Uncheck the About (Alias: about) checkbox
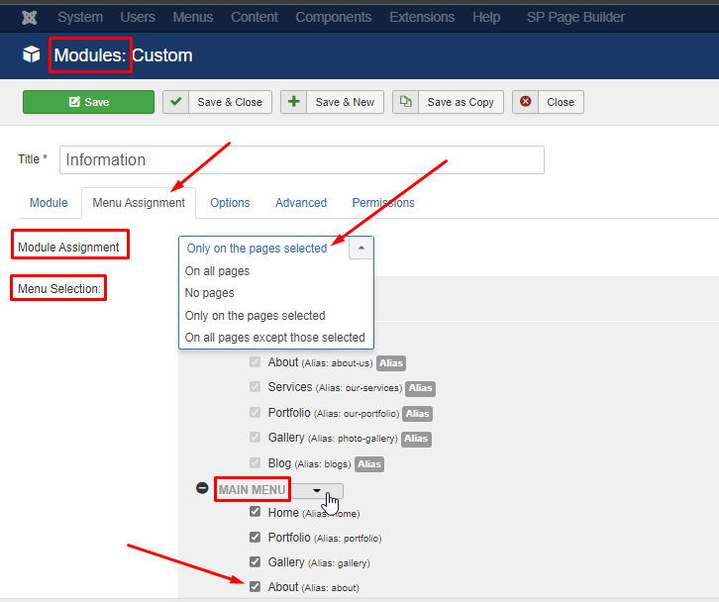 coord(255,586)
